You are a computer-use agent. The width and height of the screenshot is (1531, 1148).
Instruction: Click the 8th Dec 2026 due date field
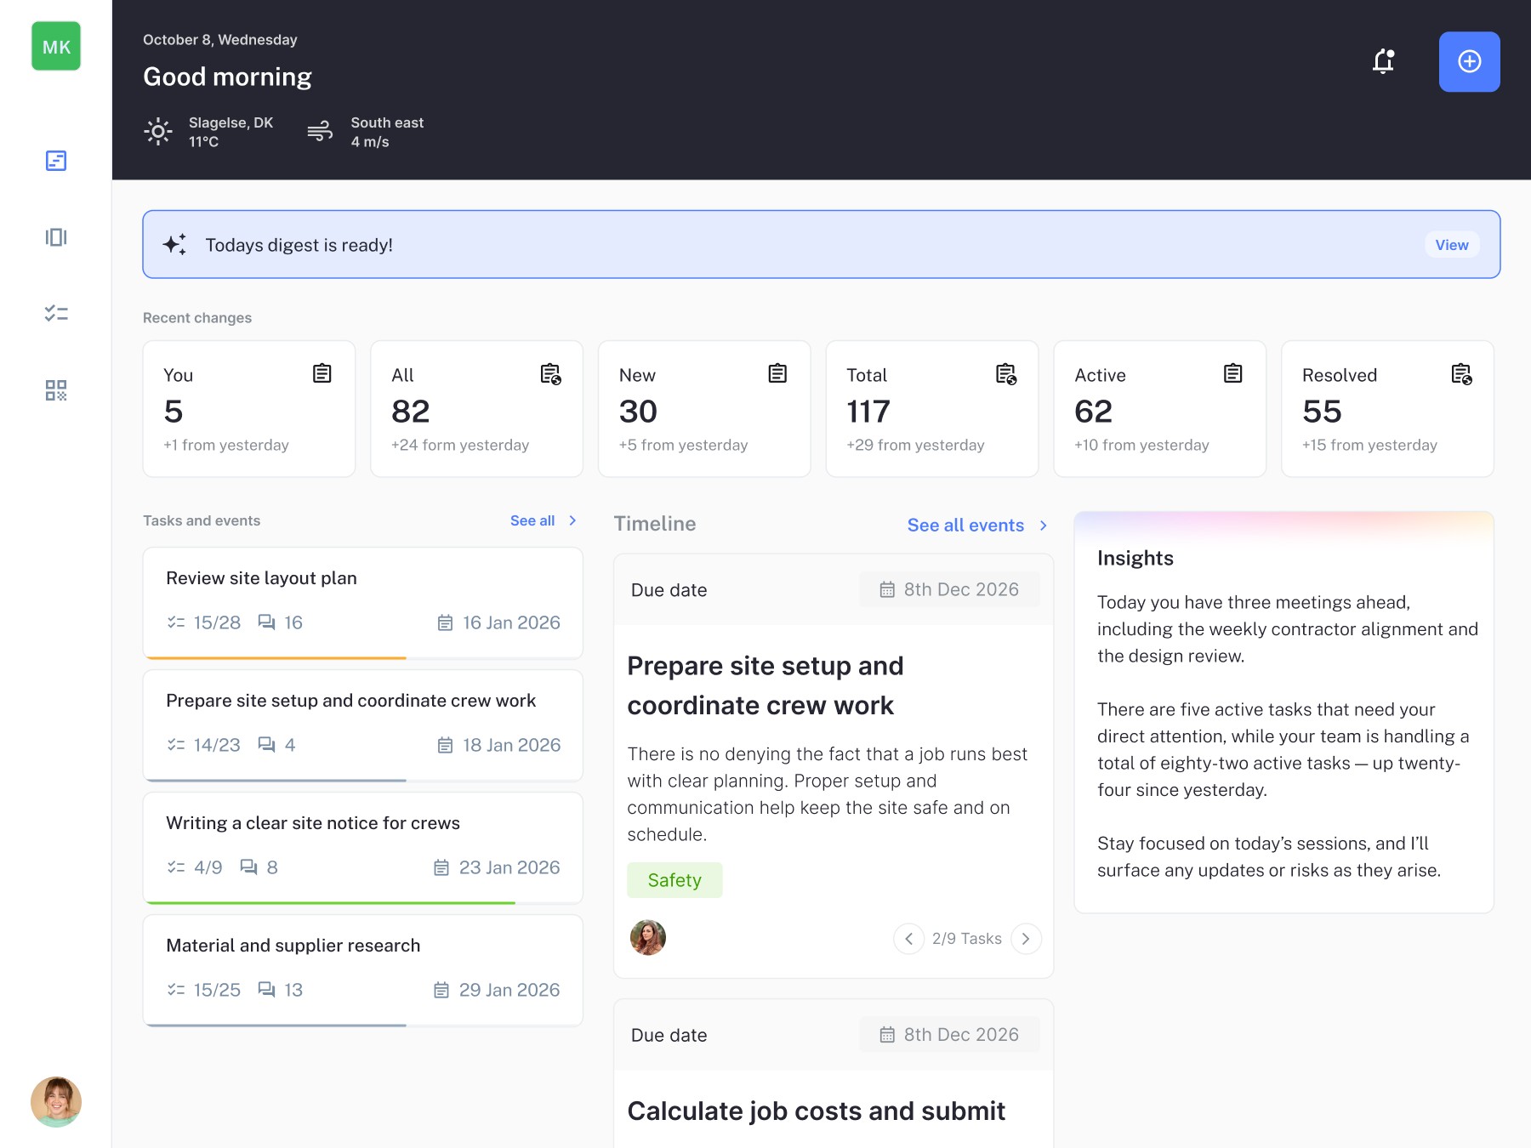pos(949,588)
